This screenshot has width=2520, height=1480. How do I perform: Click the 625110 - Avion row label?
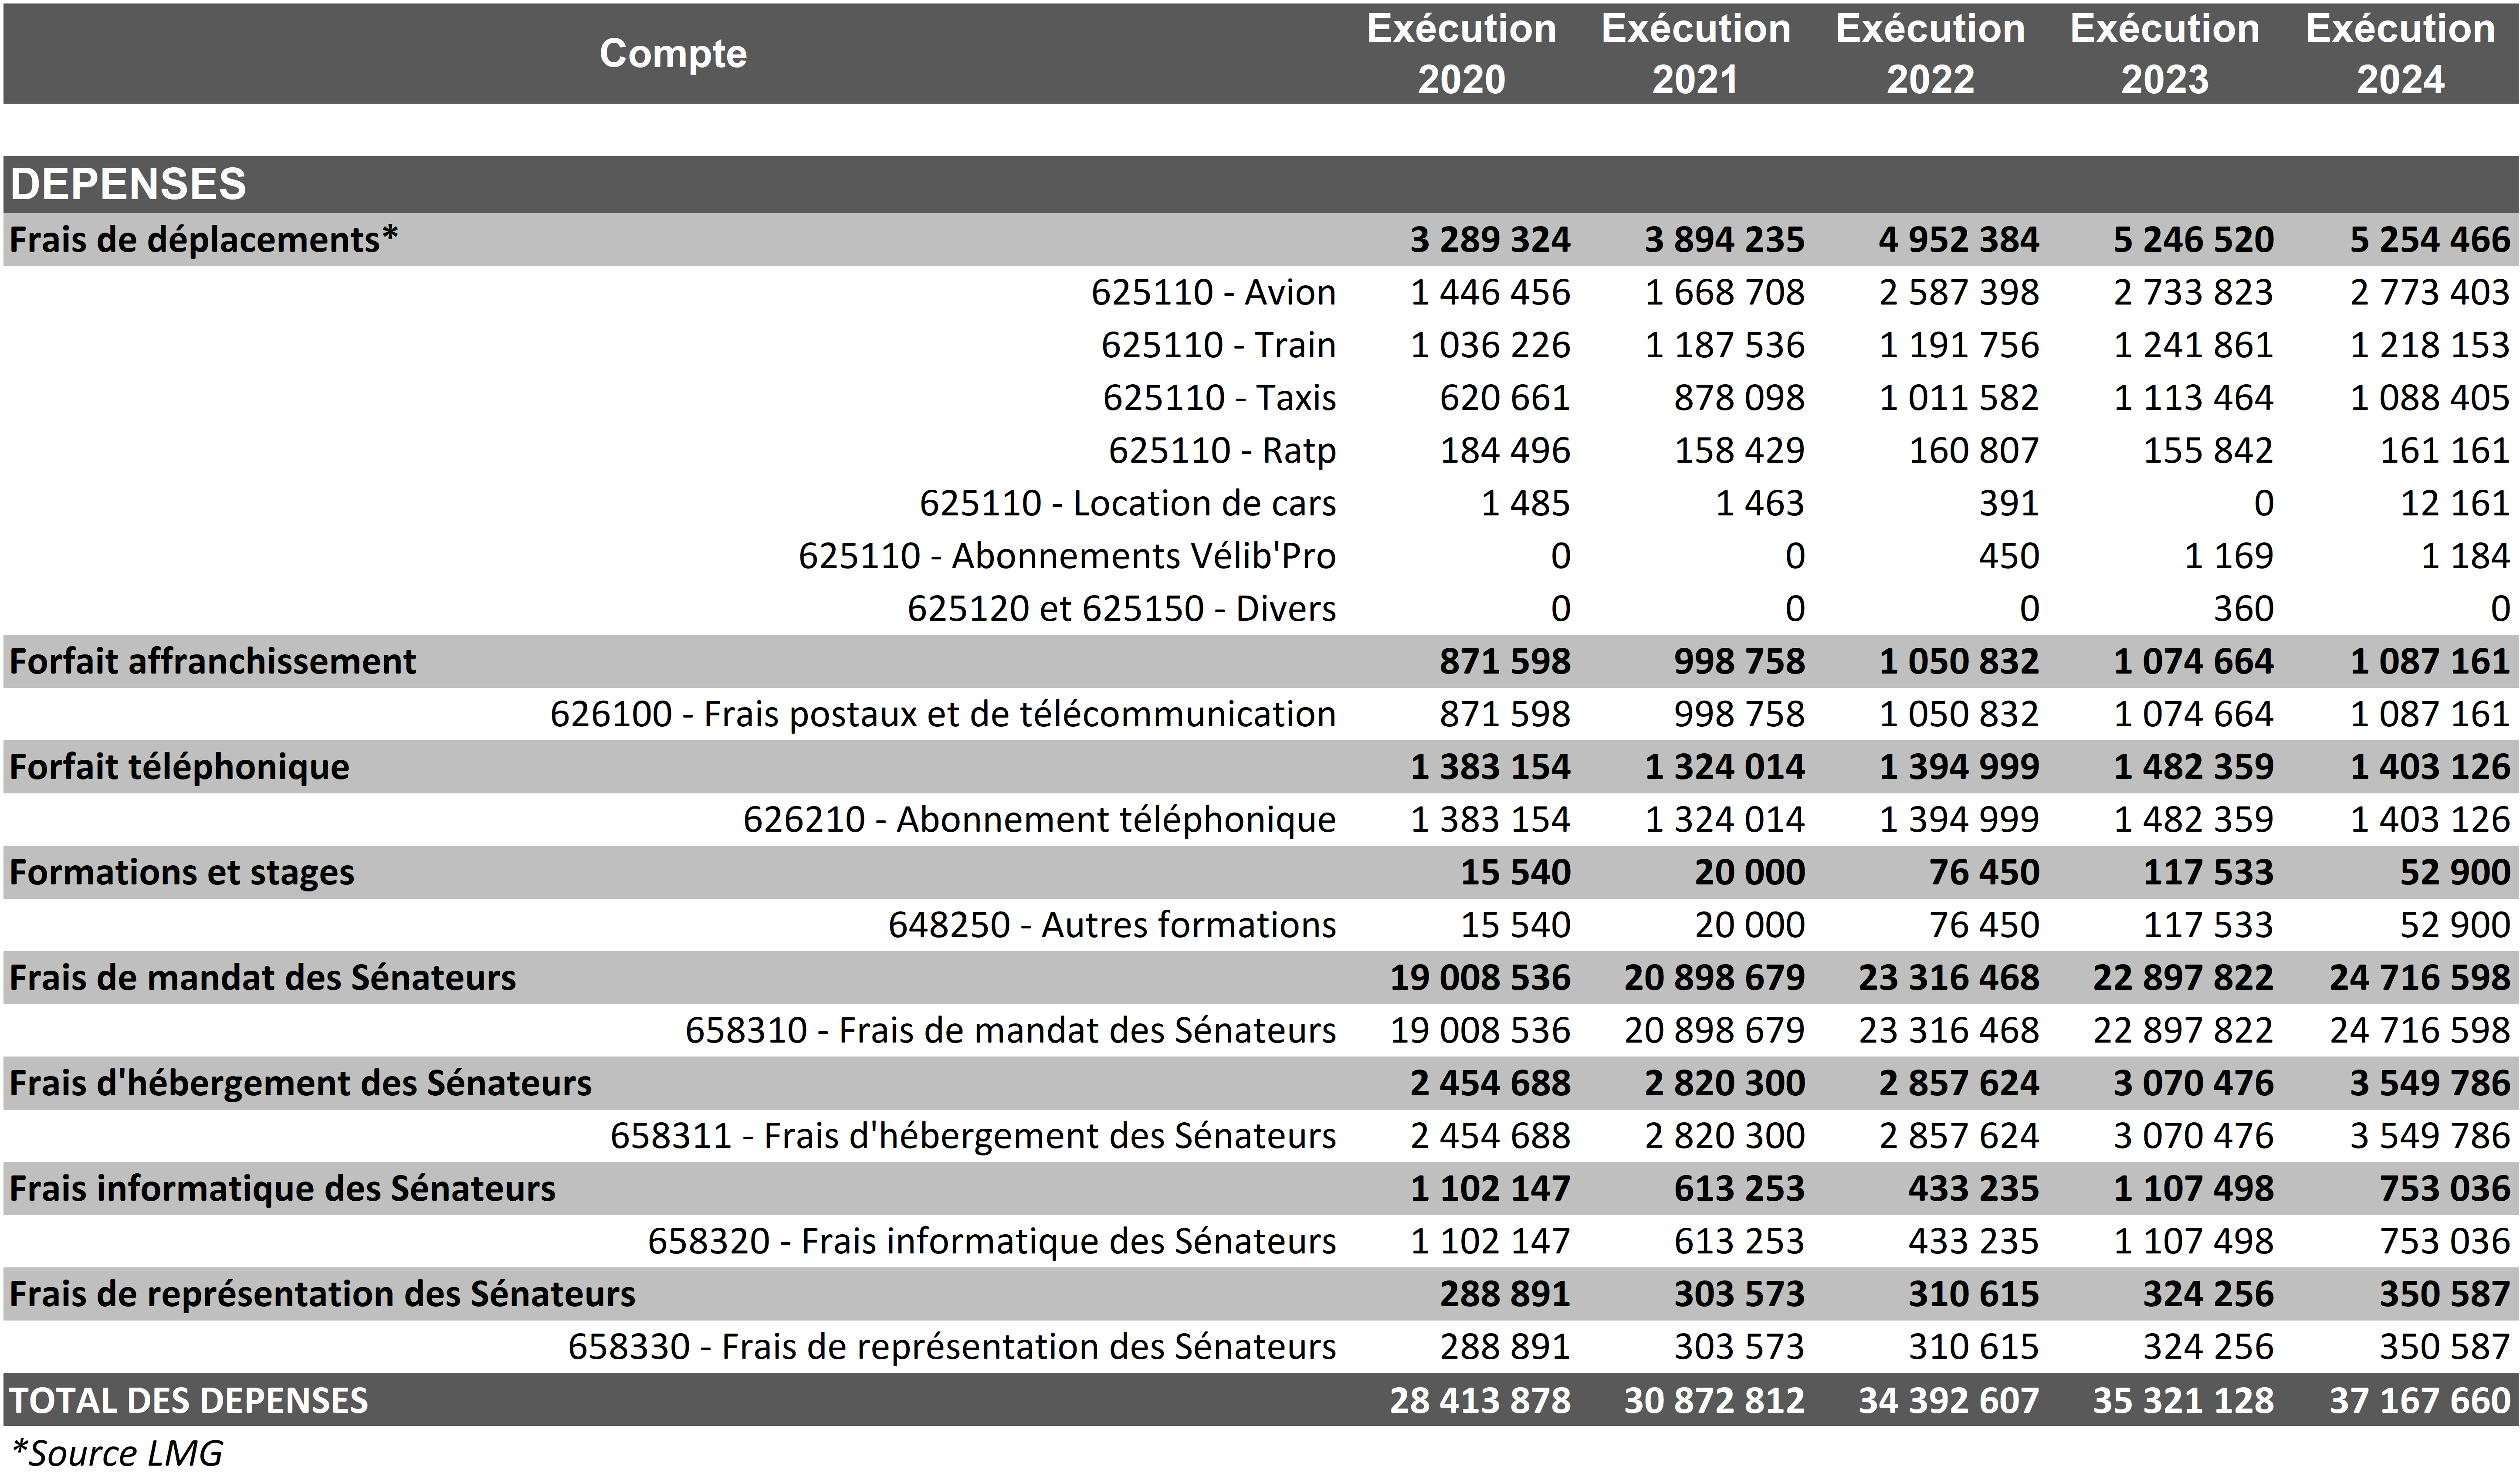point(1212,292)
